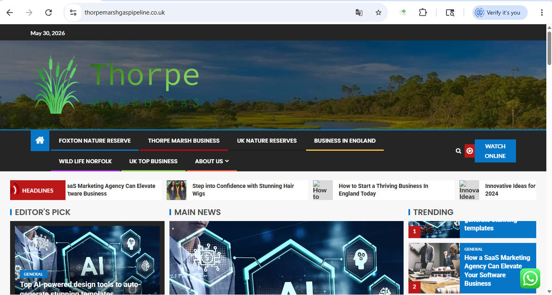The height and width of the screenshot is (295, 552).
Task: Open the UK Top Business menu item
Action: (153, 161)
